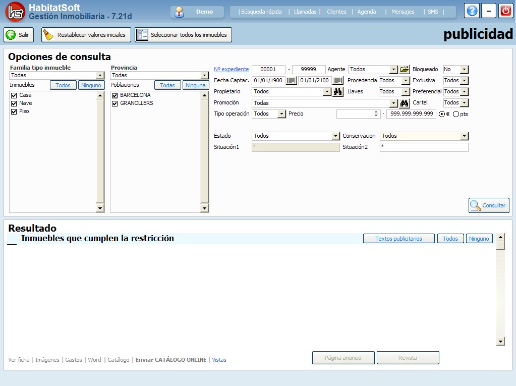
Task: Open the Bloqueado dropdown
Action: 464,70
